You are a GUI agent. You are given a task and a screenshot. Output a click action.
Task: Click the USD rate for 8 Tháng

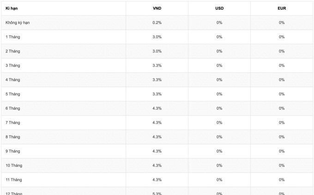219,137
